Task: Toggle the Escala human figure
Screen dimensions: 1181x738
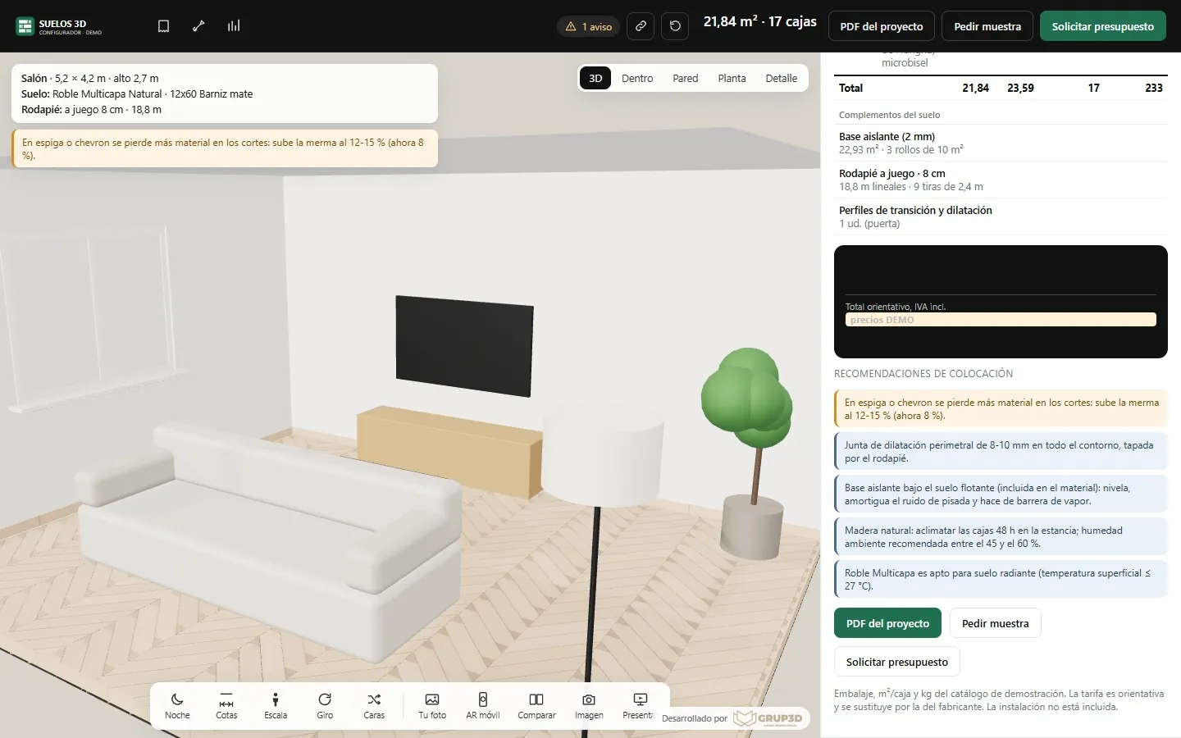Action: tap(276, 705)
